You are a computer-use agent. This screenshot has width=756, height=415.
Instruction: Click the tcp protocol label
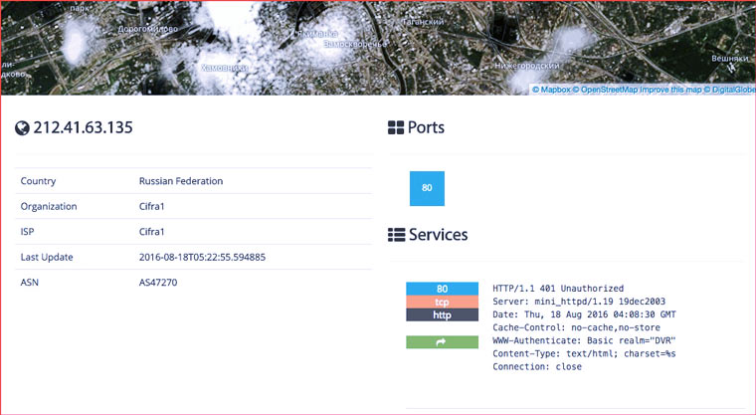pos(442,303)
